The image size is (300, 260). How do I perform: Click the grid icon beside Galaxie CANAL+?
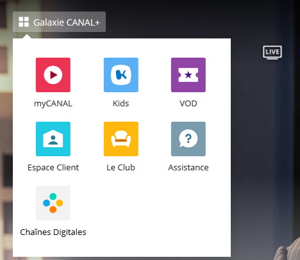click(24, 22)
